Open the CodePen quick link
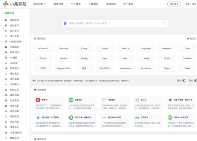197x141 pixels. [187, 58]
